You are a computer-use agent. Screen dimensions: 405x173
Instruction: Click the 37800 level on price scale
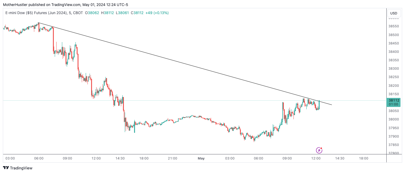tap(394, 153)
